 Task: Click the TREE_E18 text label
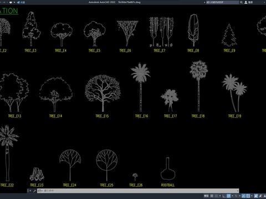coord(198,116)
